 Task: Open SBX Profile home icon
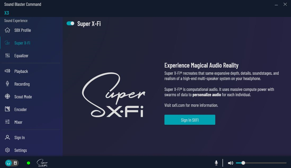(7, 30)
